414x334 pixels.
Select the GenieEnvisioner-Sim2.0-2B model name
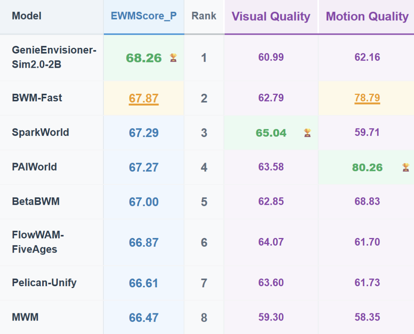(54, 57)
